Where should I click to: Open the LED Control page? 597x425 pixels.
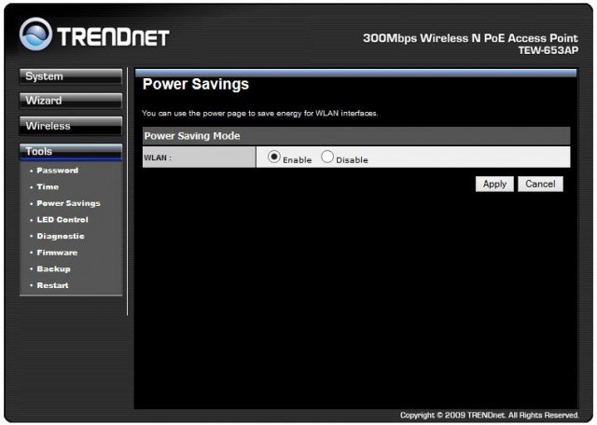[x=62, y=220]
